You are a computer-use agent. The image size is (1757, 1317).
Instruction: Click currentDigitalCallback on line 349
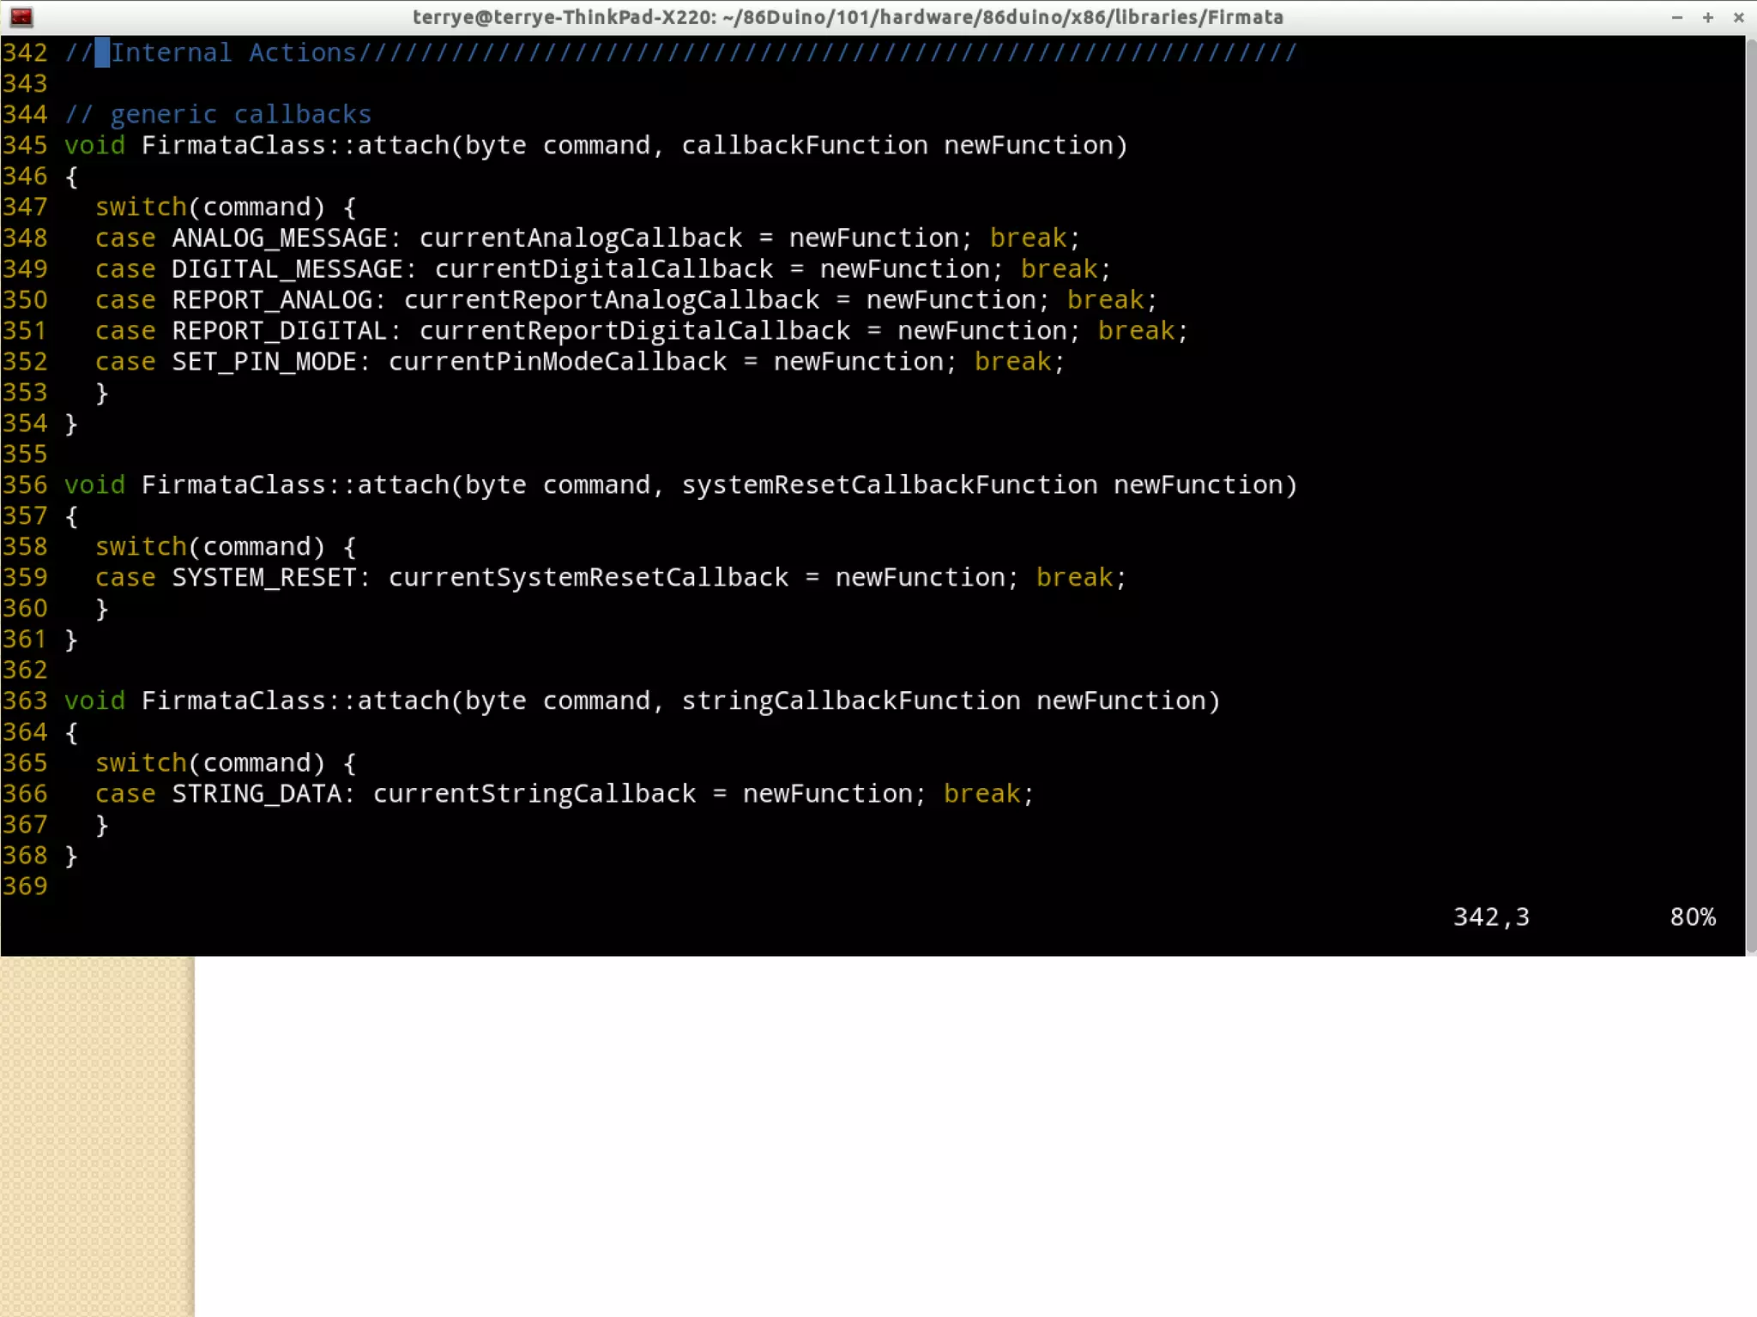point(604,269)
